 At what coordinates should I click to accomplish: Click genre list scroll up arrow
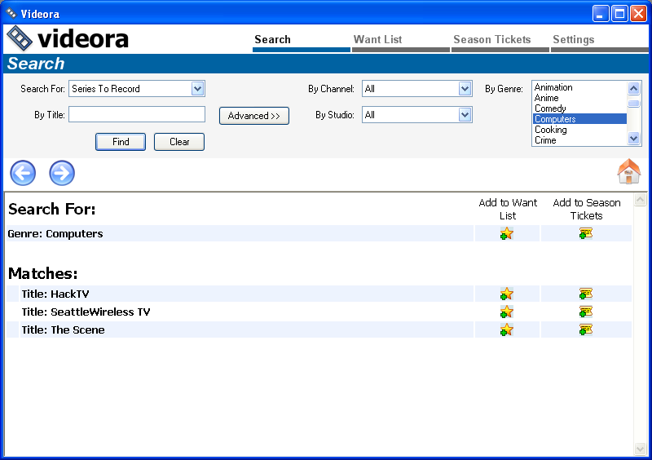[x=634, y=88]
